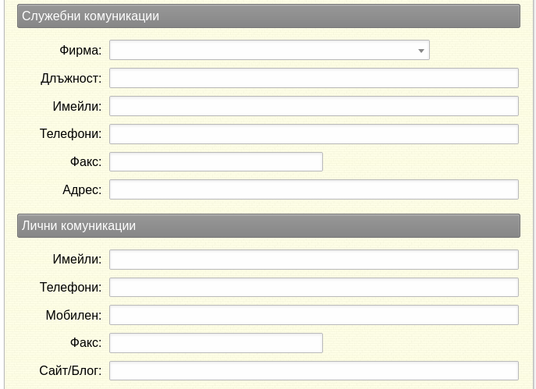
Task: Click the business Имейли text field
Action: click(x=314, y=106)
